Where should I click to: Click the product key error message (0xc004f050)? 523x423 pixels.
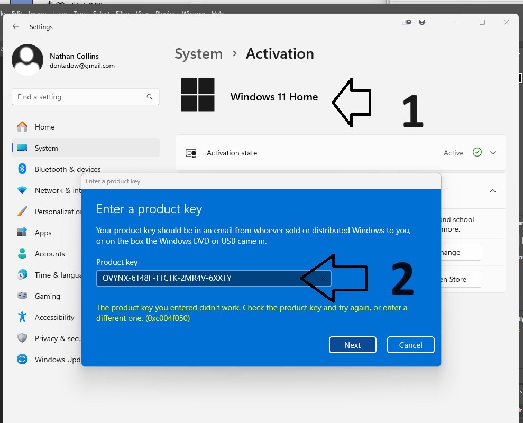pyautogui.click(x=252, y=313)
